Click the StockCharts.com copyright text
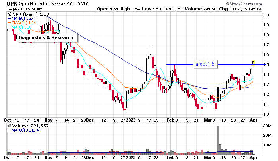 click(244, 4)
